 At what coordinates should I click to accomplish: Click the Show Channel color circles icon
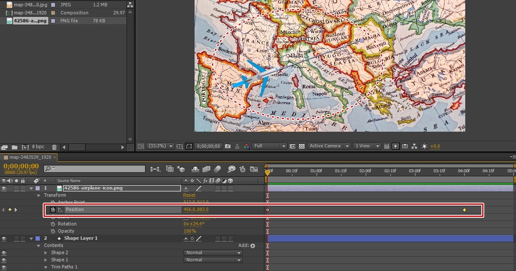(x=247, y=146)
